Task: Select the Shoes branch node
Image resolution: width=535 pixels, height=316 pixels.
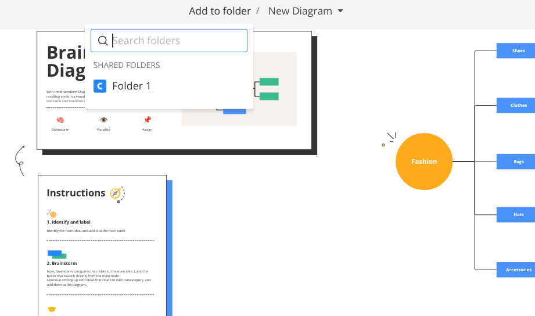Action: [x=518, y=51]
